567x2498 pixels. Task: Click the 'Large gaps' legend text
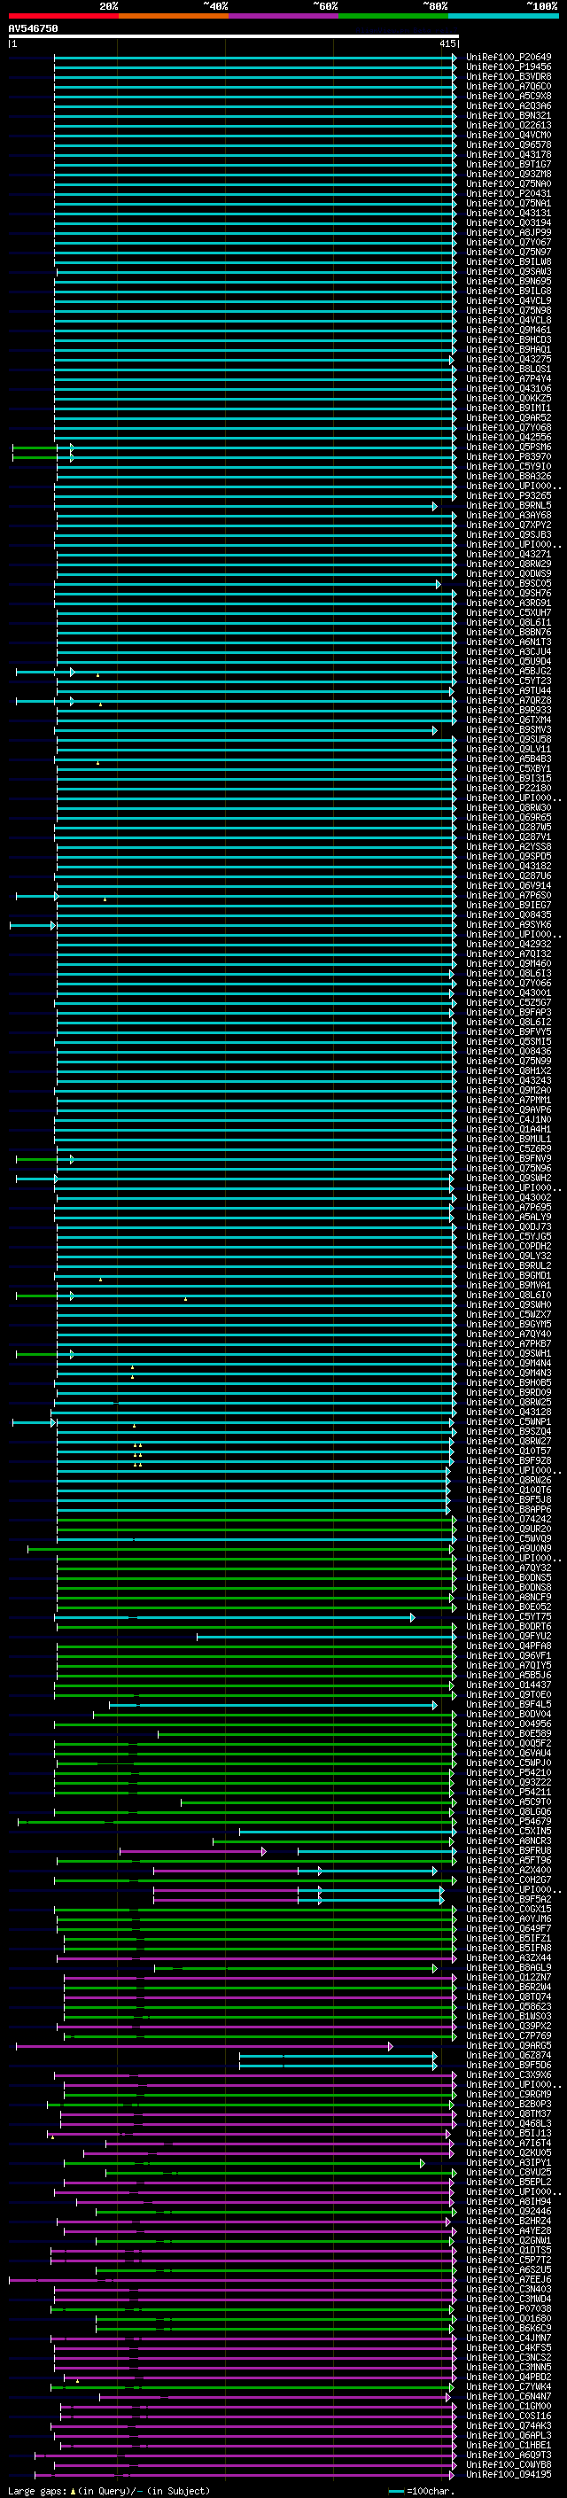(x=38, y=2490)
